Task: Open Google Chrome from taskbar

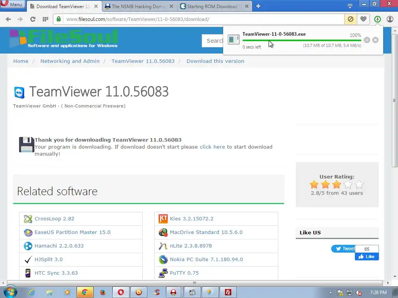Action: [85, 293]
